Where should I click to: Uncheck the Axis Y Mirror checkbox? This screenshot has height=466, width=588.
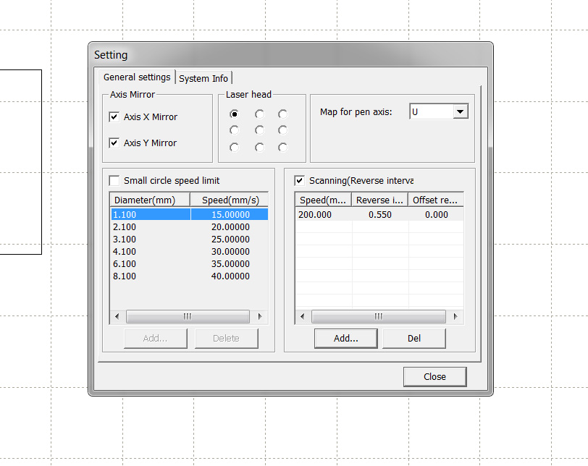pyautogui.click(x=114, y=143)
